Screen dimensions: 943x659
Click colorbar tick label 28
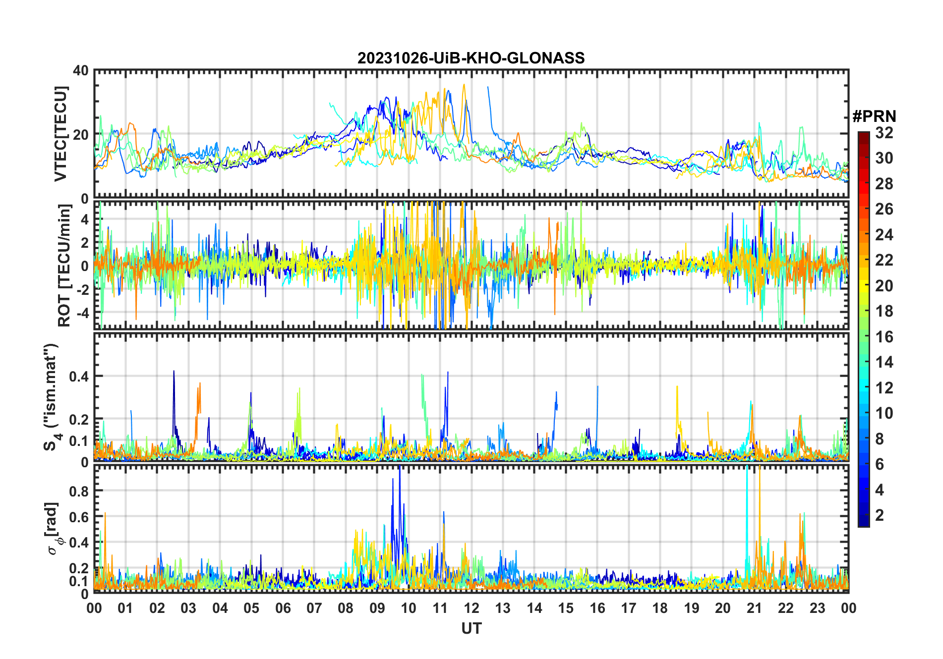coord(884,184)
